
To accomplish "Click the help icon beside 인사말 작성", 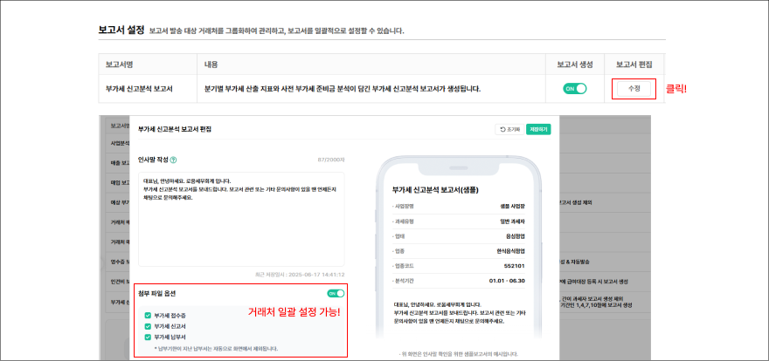I will pos(173,160).
